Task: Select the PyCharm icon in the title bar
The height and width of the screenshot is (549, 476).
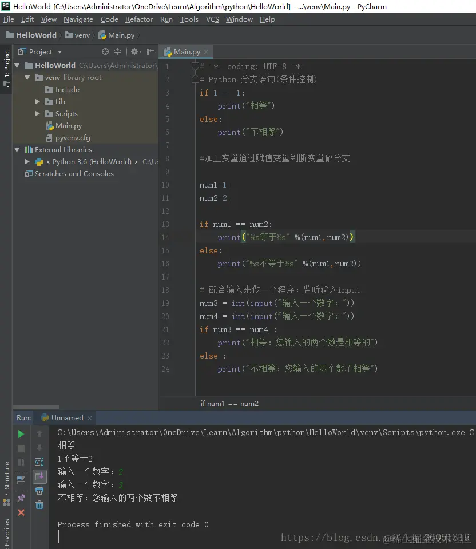Action: point(5,7)
